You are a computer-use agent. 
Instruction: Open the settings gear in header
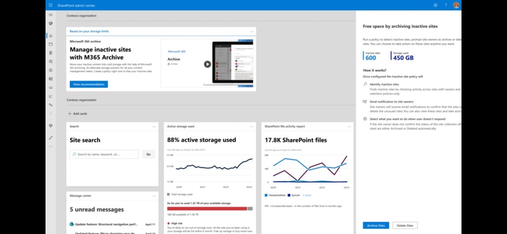coord(435,5)
